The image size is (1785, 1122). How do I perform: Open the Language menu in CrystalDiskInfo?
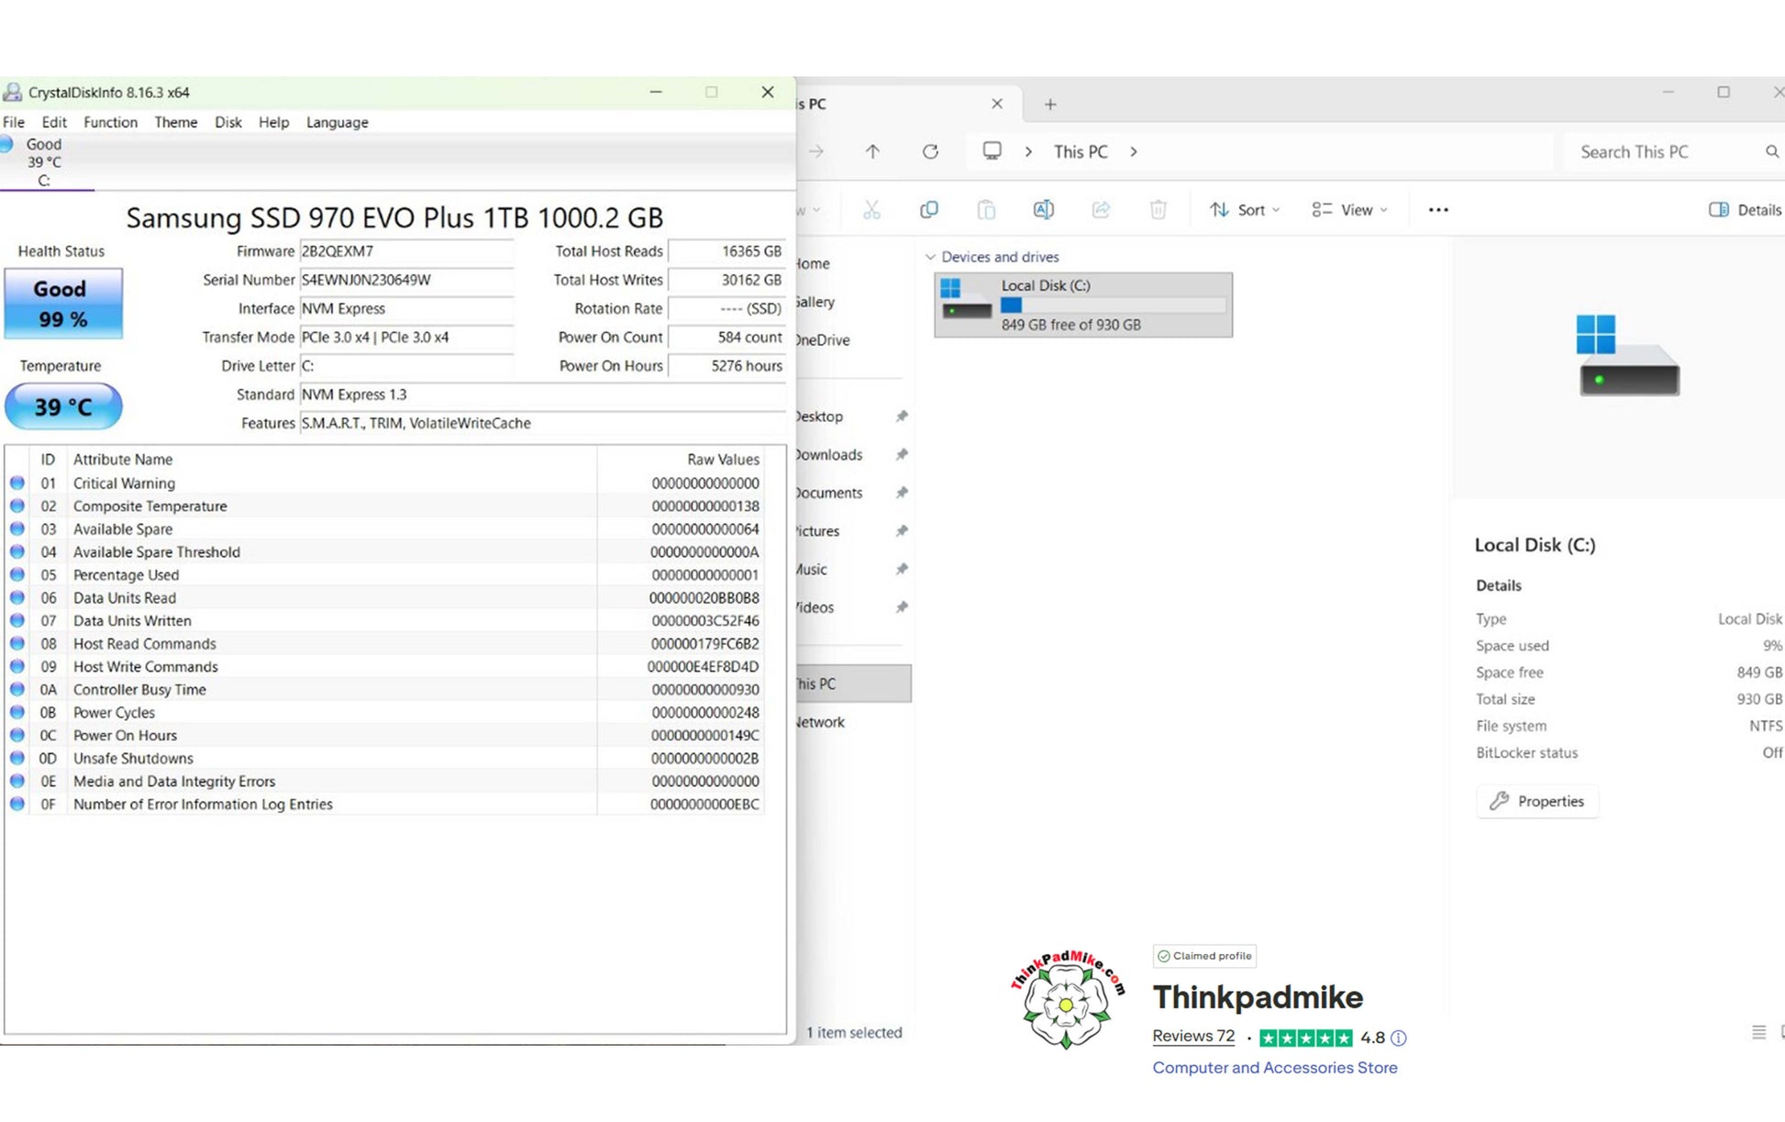[x=336, y=122]
